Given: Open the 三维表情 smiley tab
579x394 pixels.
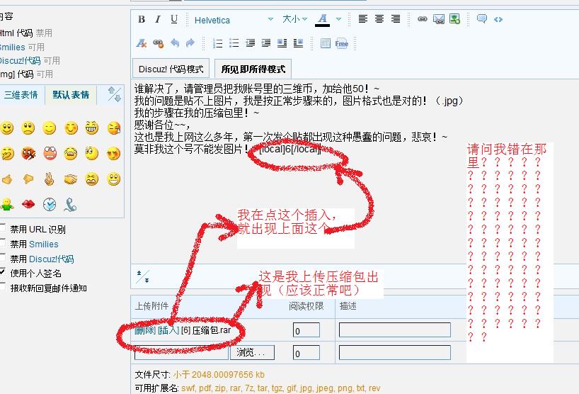Looking at the screenshot, I should [21, 95].
